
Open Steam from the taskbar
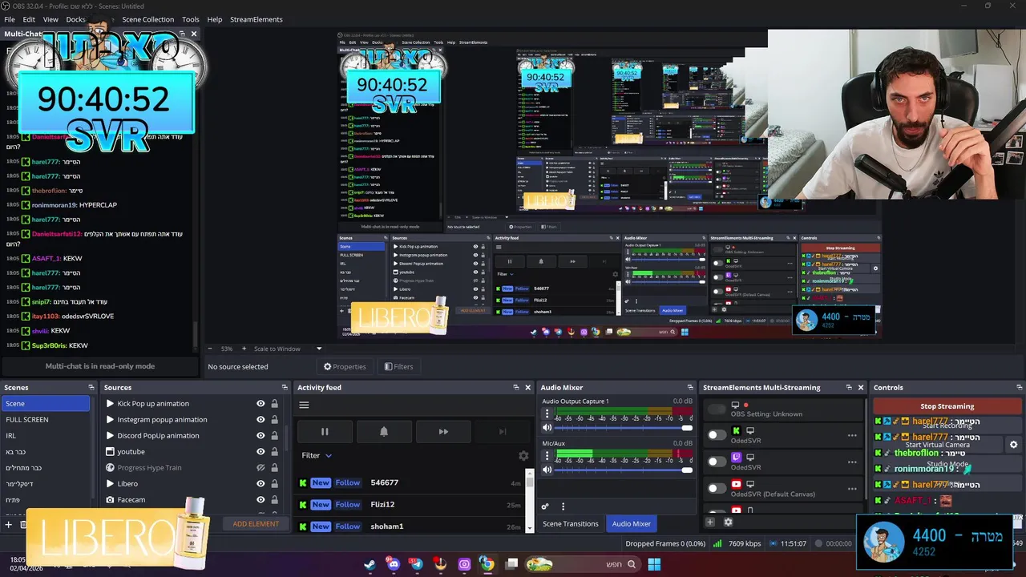(370, 564)
